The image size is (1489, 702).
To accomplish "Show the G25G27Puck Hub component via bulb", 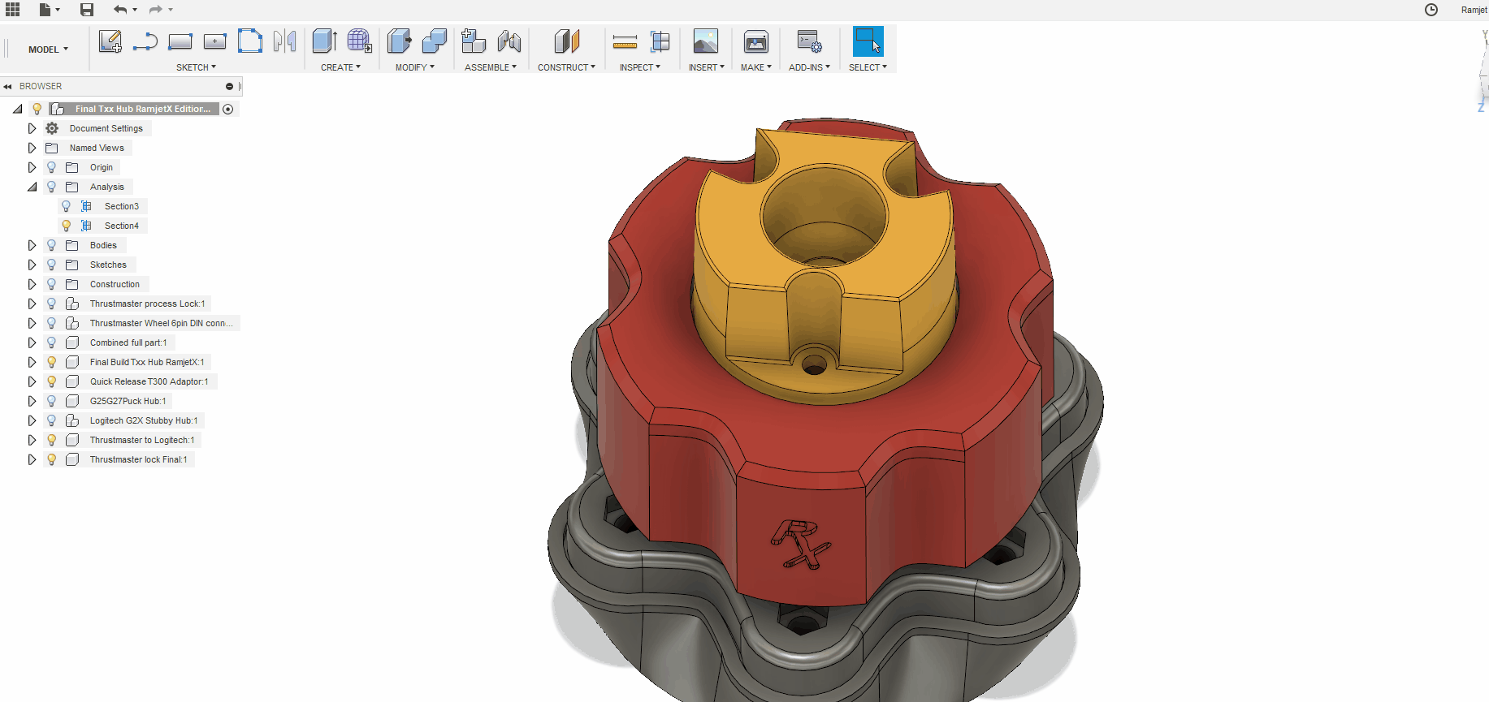I will tap(52, 401).
